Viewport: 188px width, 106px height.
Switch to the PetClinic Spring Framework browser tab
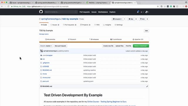pyautogui.click(x=98, y=3)
